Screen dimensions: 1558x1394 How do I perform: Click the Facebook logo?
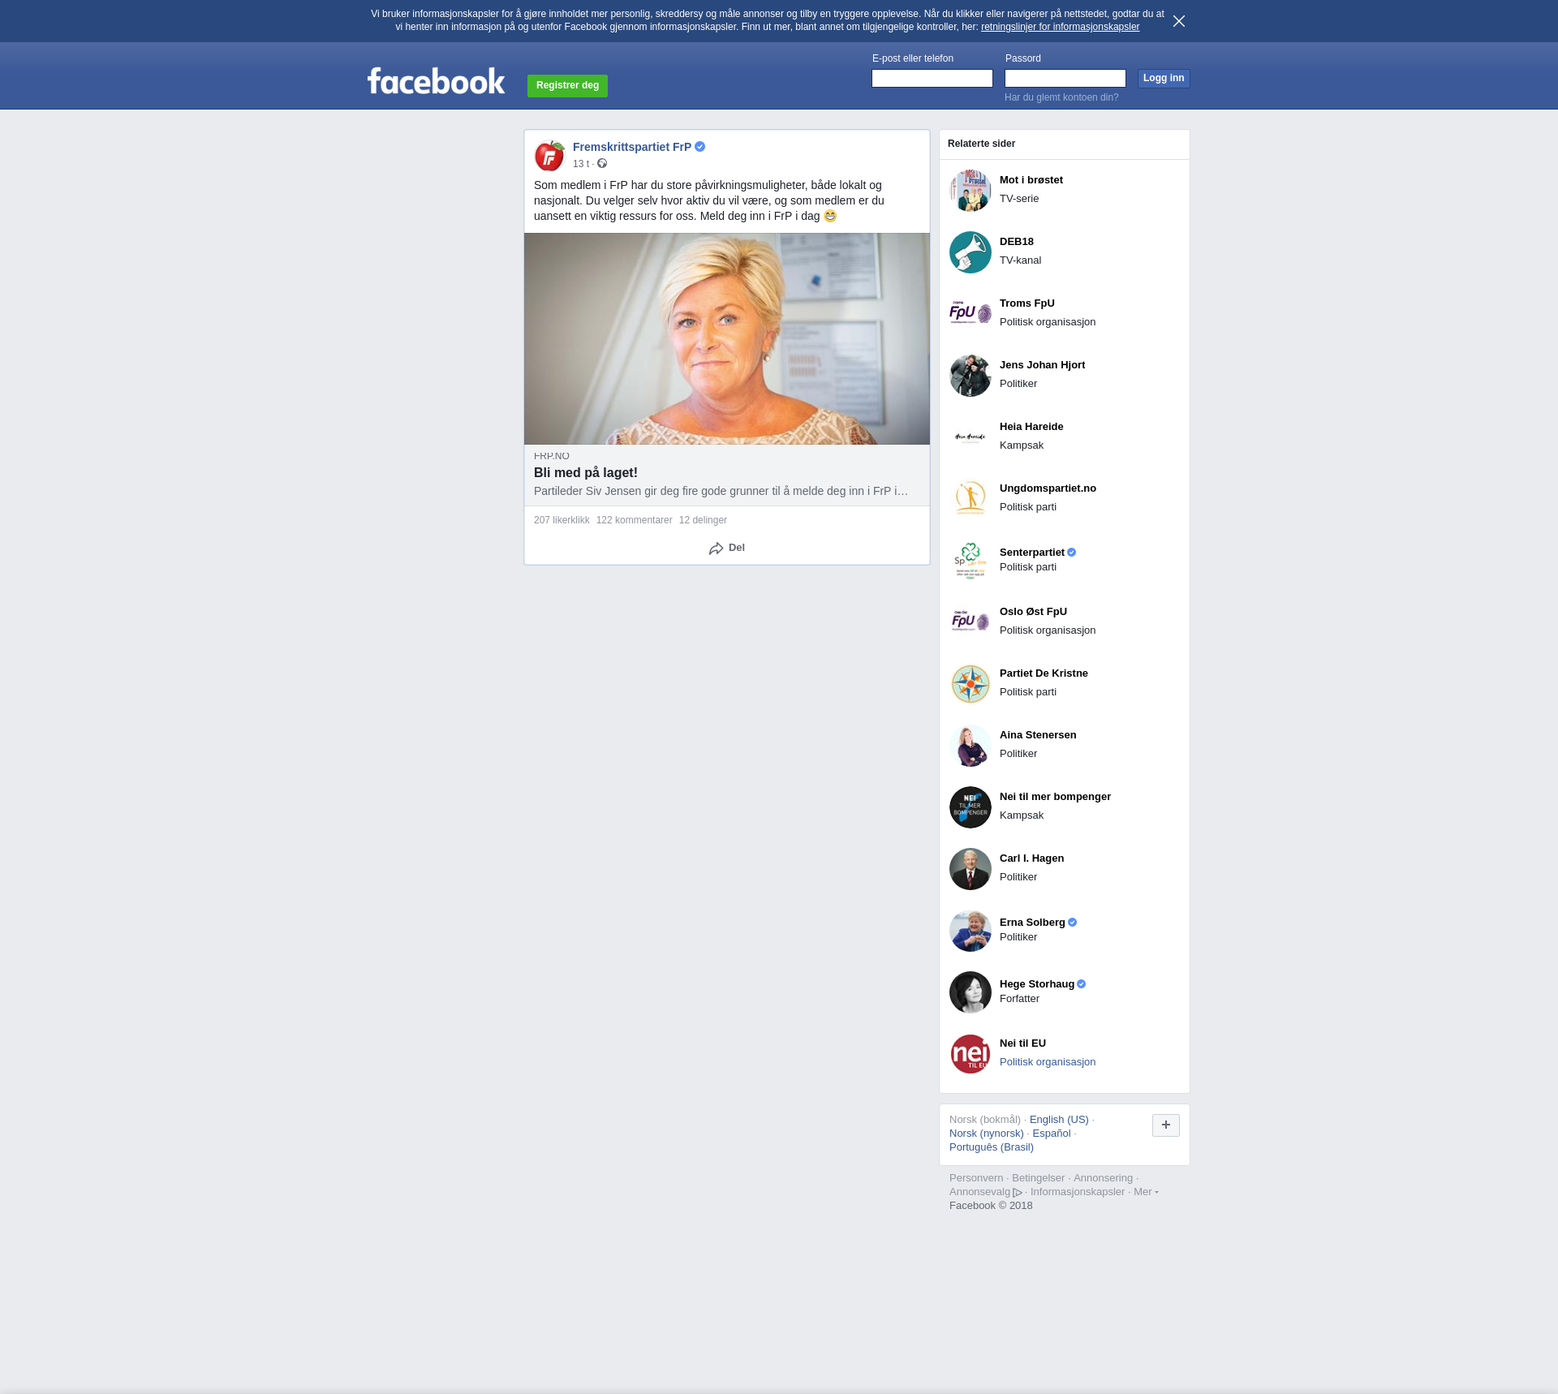coord(436,80)
